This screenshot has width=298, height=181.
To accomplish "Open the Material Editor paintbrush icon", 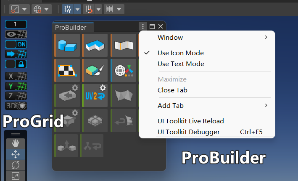I will [95, 71].
